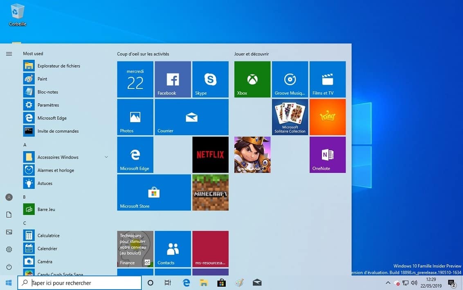Select the Corbeille desktop icon
Viewport: 463px width, 290px height.
click(18, 15)
